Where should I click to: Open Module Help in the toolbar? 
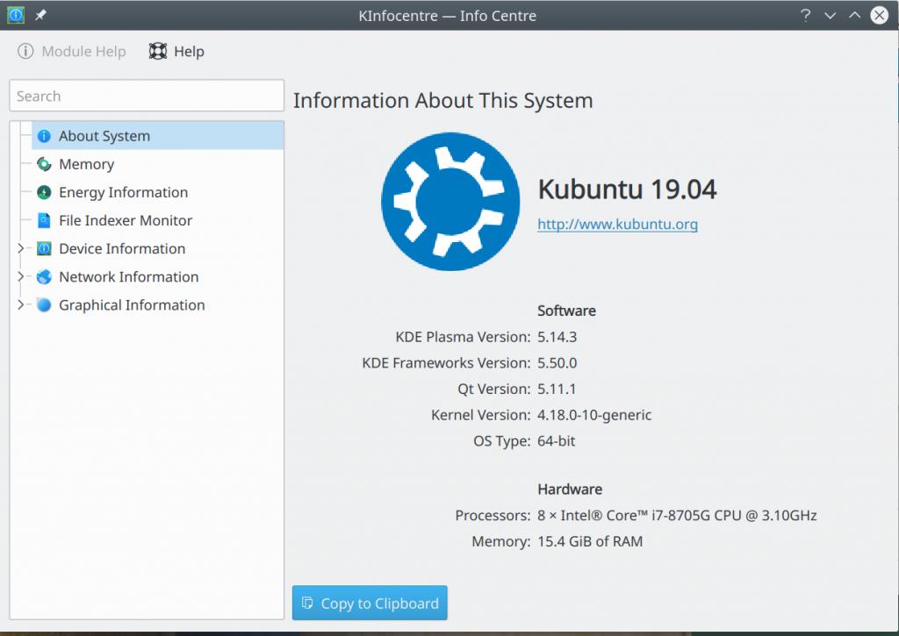pos(72,52)
